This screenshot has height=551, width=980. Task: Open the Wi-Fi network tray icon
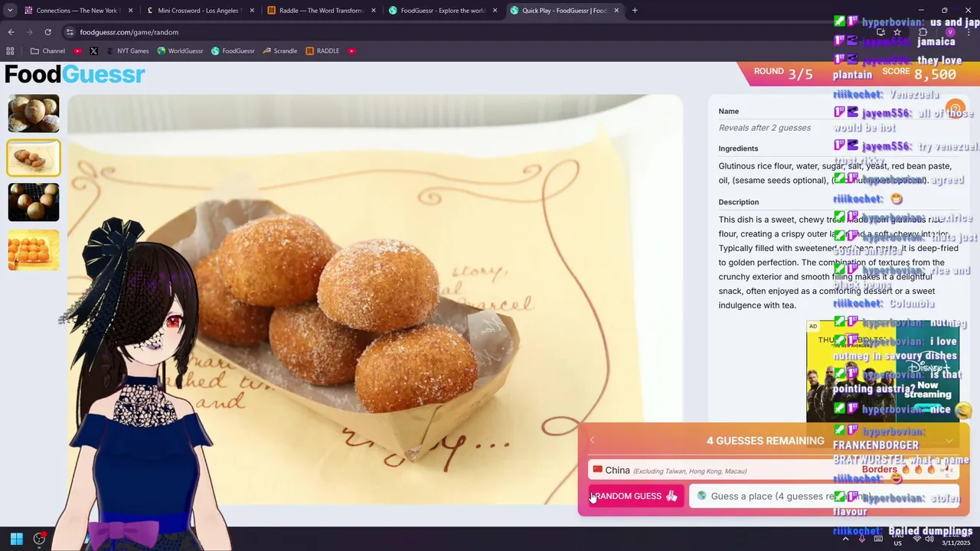click(917, 538)
